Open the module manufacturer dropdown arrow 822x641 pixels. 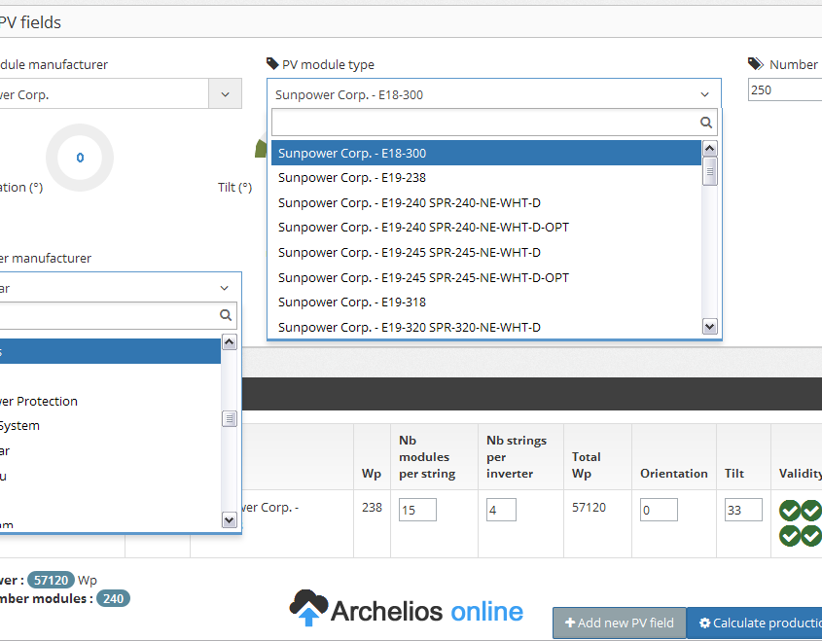point(225,93)
